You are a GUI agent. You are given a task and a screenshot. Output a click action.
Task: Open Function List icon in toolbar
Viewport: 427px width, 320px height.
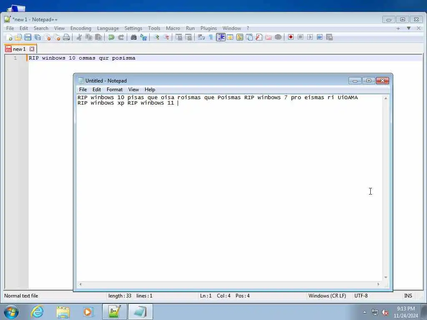click(259, 37)
